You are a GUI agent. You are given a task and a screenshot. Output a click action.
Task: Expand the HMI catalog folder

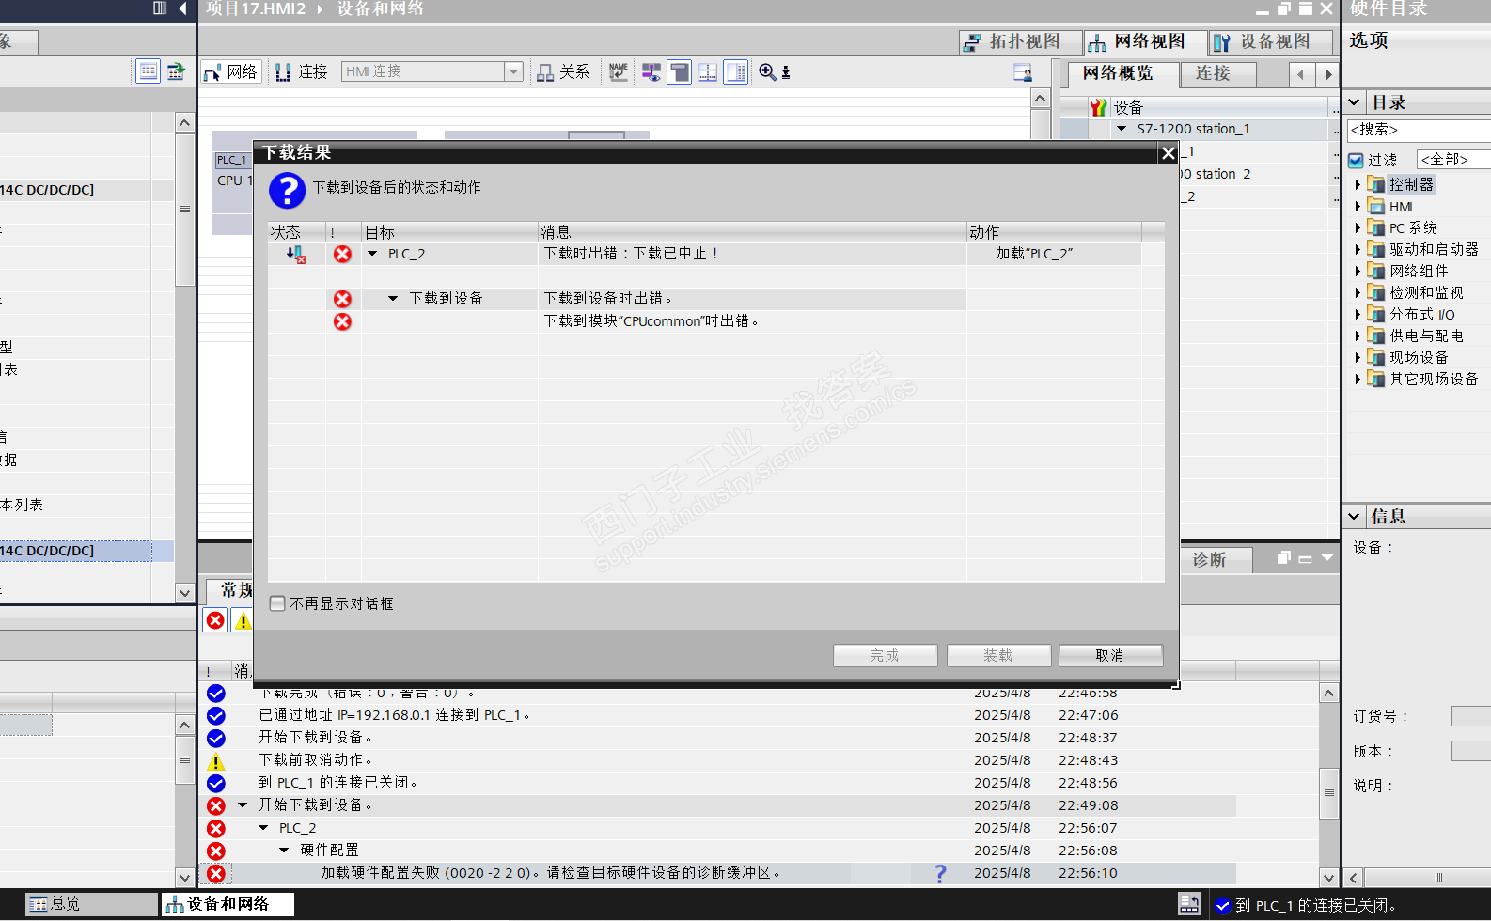pos(1358,207)
